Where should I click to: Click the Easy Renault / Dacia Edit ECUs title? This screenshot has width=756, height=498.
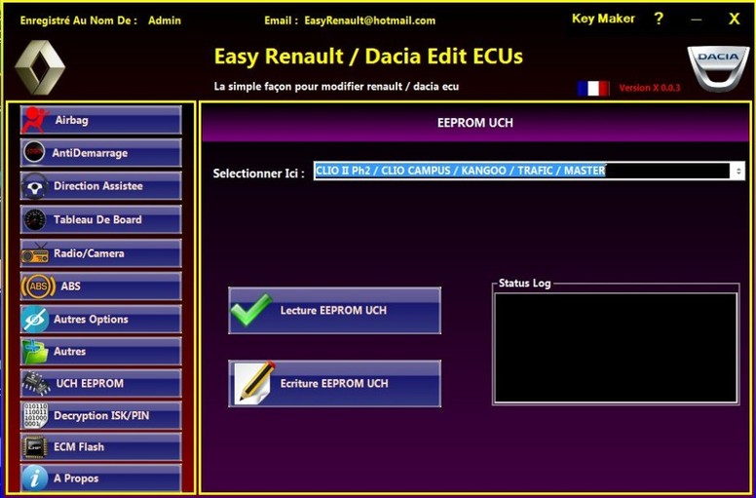[x=368, y=57]
